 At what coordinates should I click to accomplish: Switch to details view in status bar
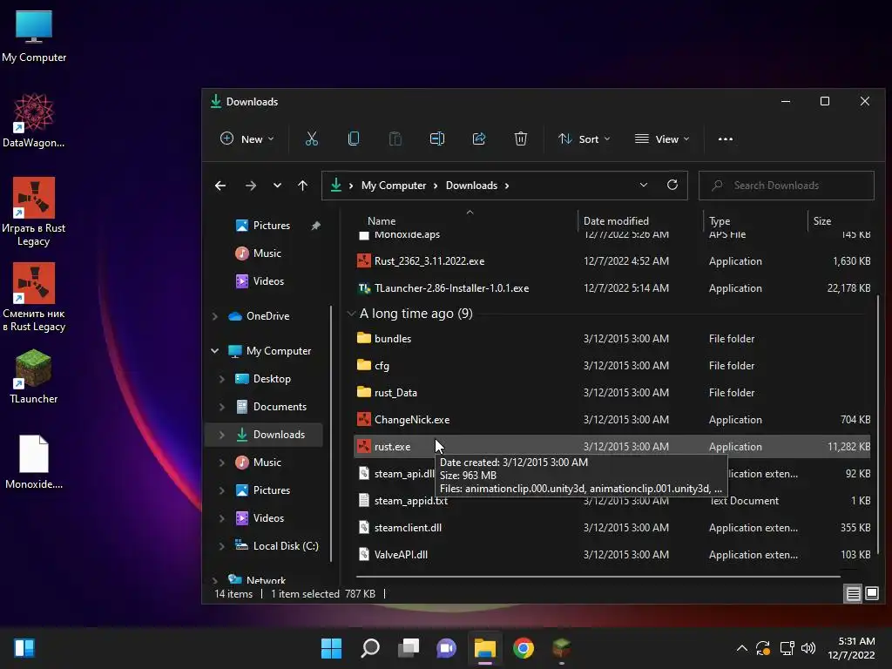pyautogui.click(x=854, y=594)
